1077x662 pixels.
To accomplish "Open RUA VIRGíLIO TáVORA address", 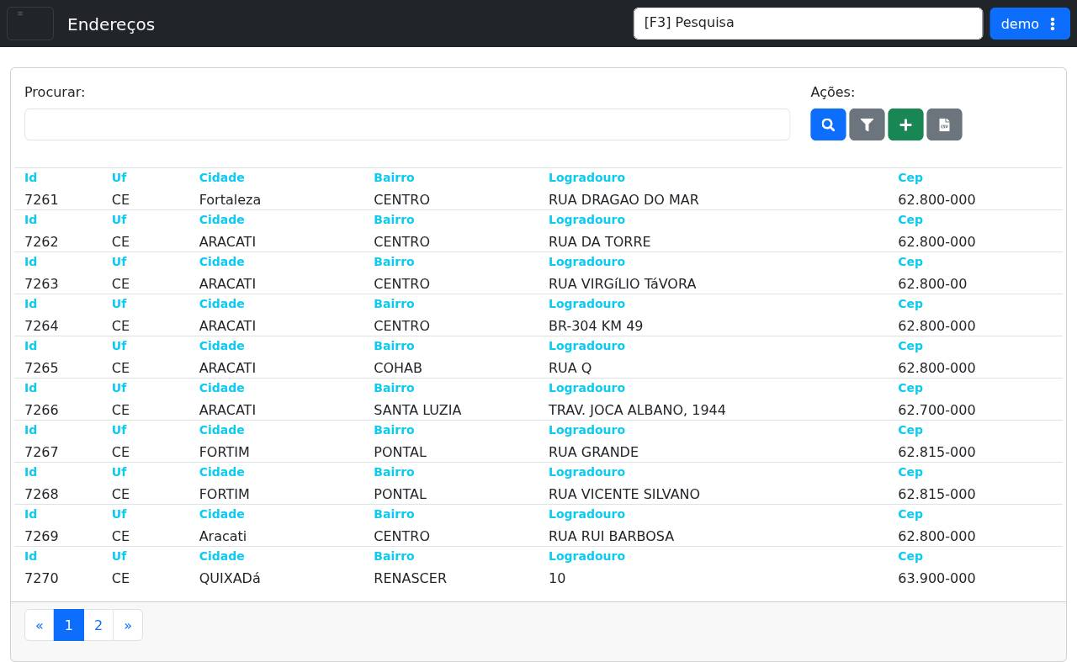I will click(x=622, y=284).
